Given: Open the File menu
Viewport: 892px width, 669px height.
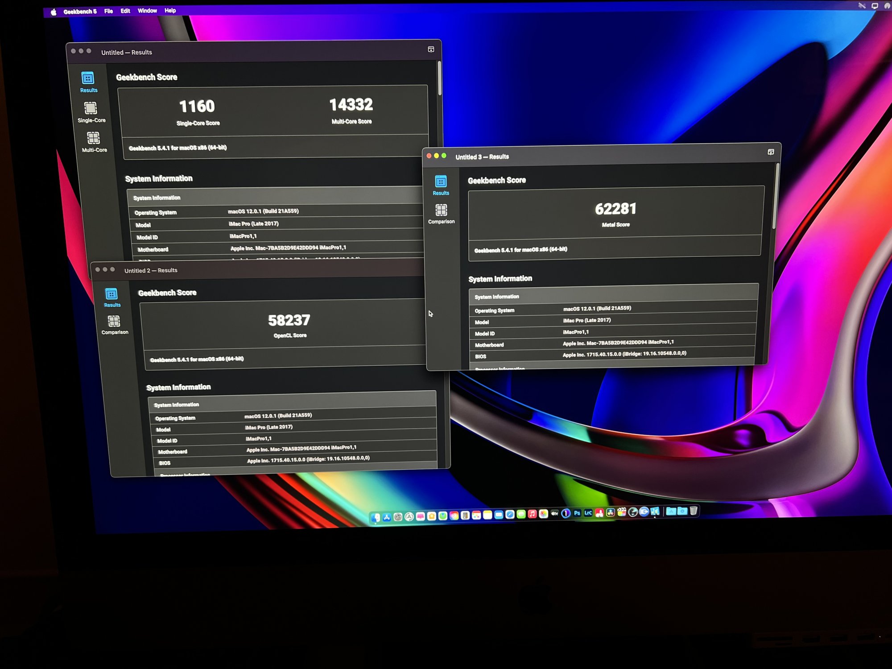Looking at the screenshot, I should tap(108, 11).
